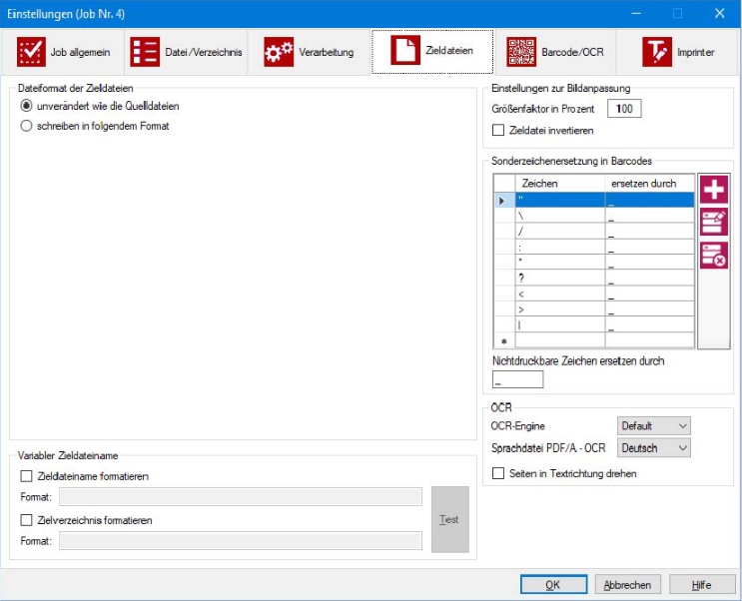Open the Job allgemein tab

click(63, 52)
